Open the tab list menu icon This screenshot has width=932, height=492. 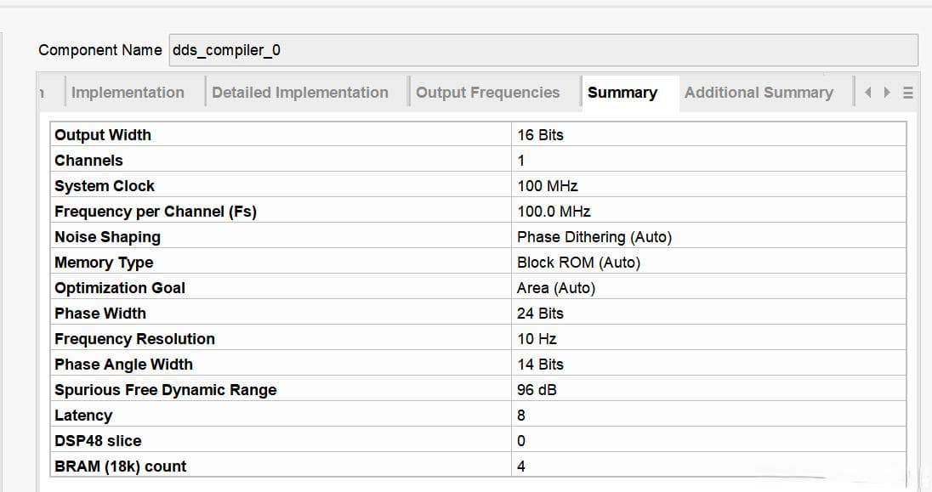(x=907, y=93)
